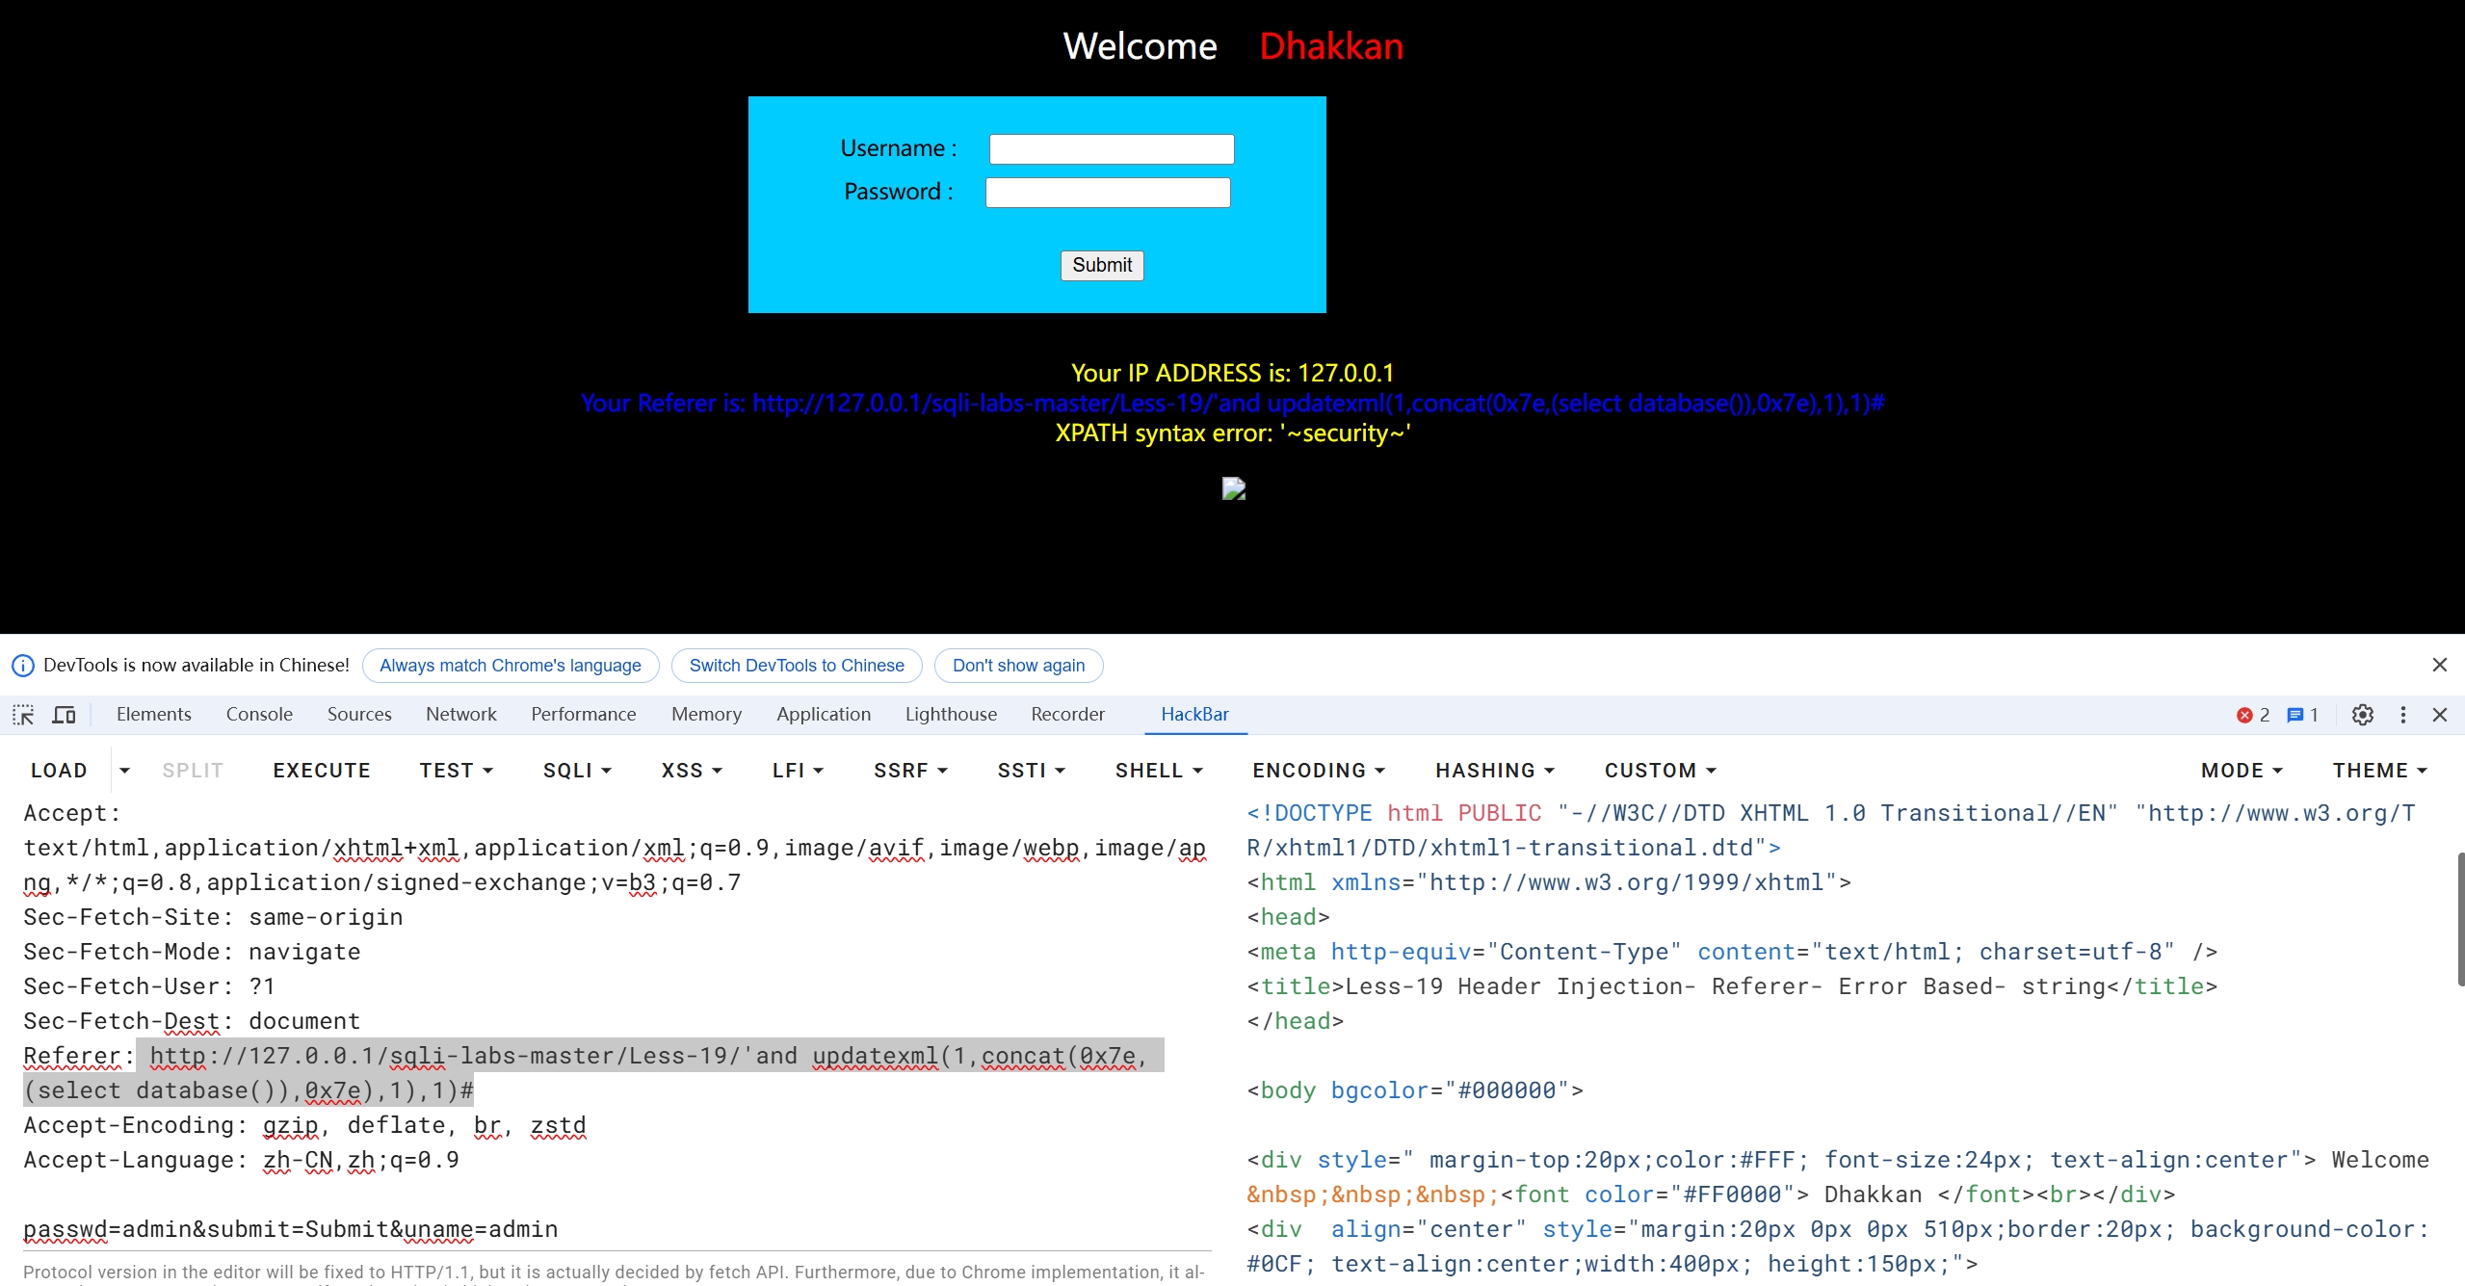The height and width of the screenshot is (1286, 2465).
Task: Switch to the Network tab
Action: tap(460, 714)
